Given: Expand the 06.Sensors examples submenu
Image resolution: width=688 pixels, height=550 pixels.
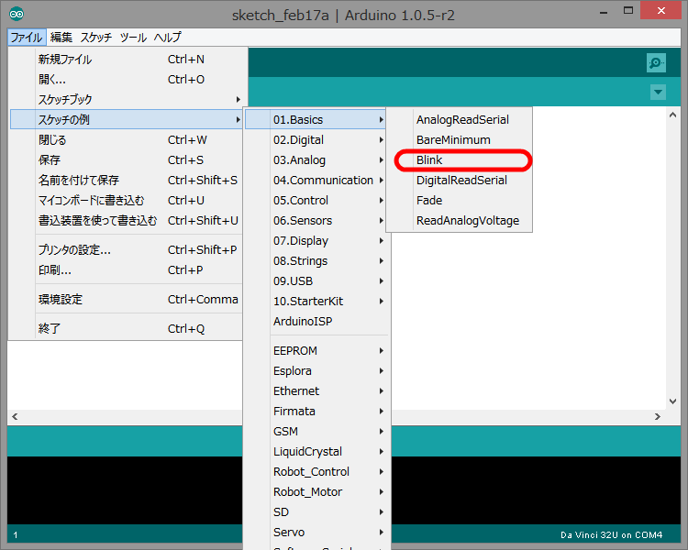Looking at the screenshot, I should pyautogui.click(x=315, y=221).
